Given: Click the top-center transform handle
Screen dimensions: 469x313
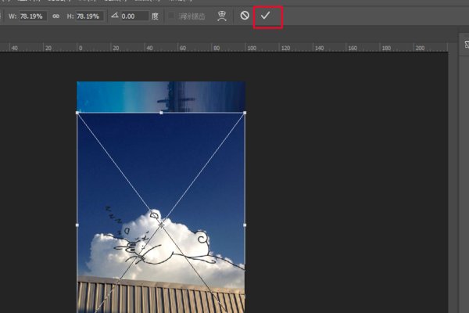Looking at the screenshot, I should [161, 113].
